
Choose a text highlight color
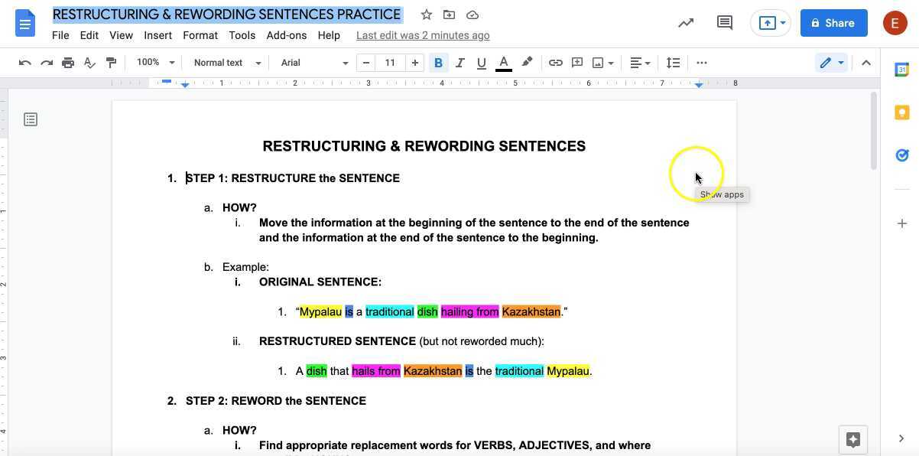tap(527, 62)
